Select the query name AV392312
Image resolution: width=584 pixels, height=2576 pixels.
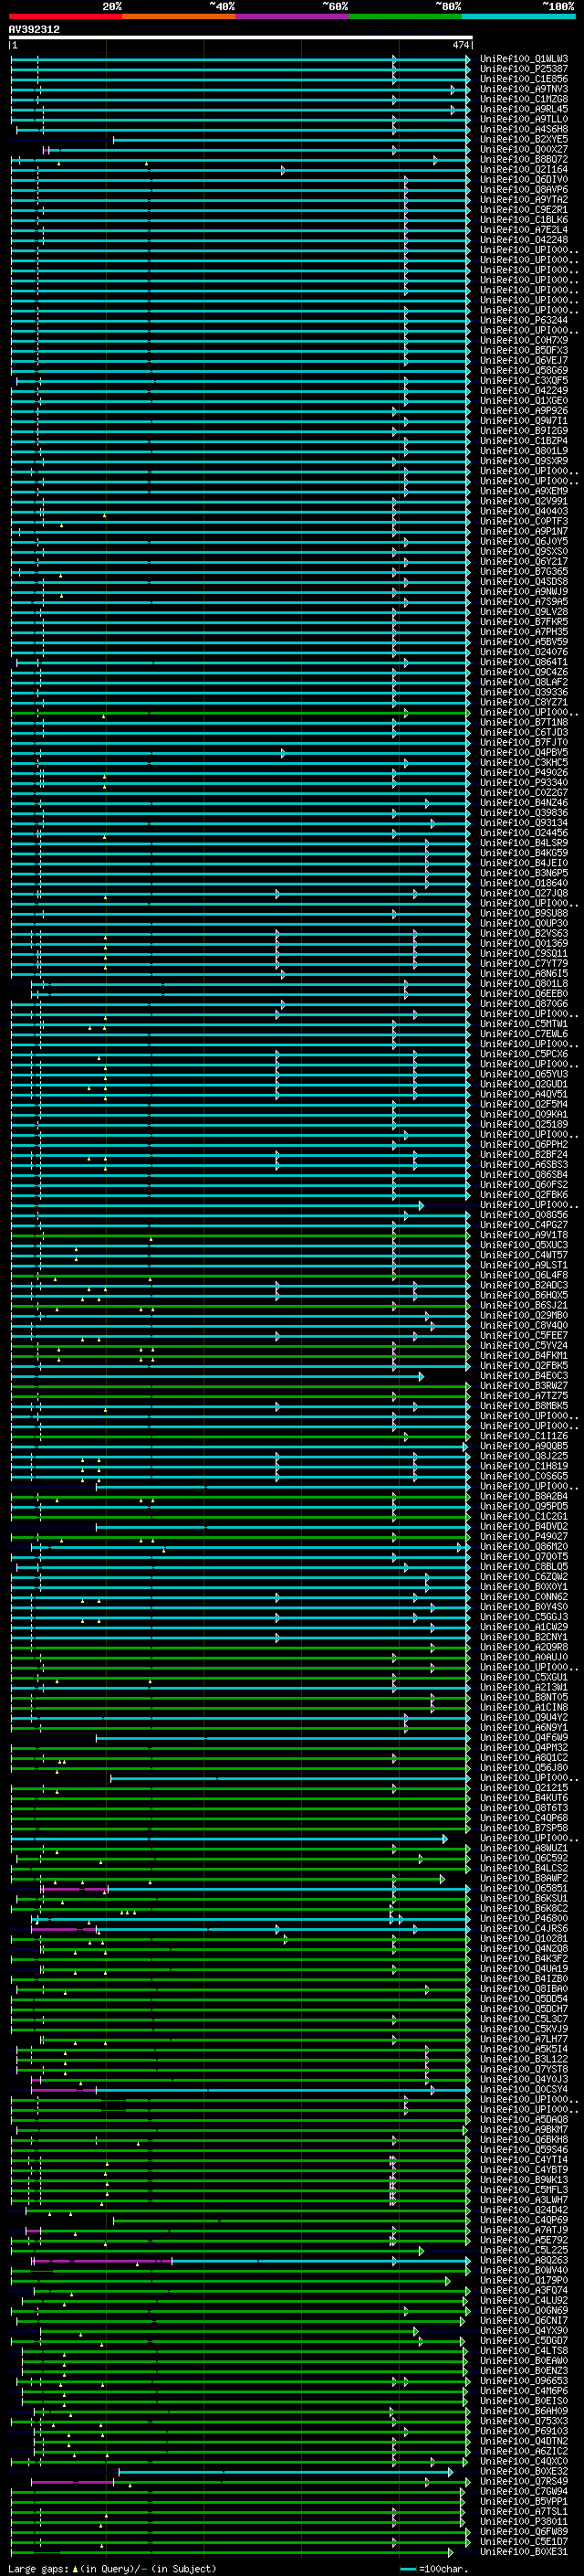point(34,30)
